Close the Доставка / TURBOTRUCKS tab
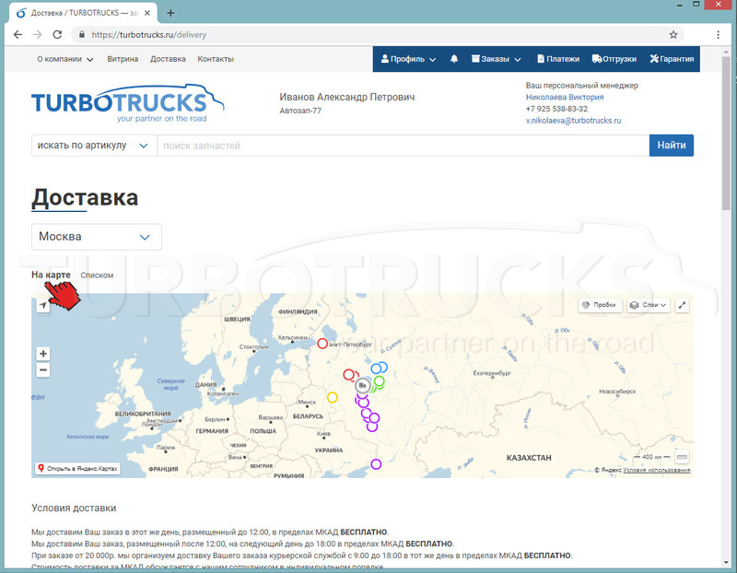Screen dimensions: 737x573 (x=147, y=13)
